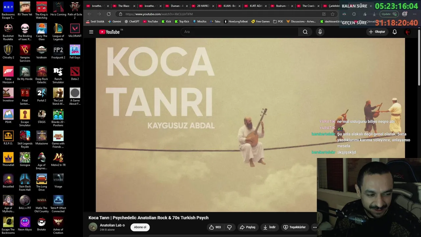Screen dimensions: 421x237
Task: Launch Forza Horizon 4 icon
Action: pos(8,75)
